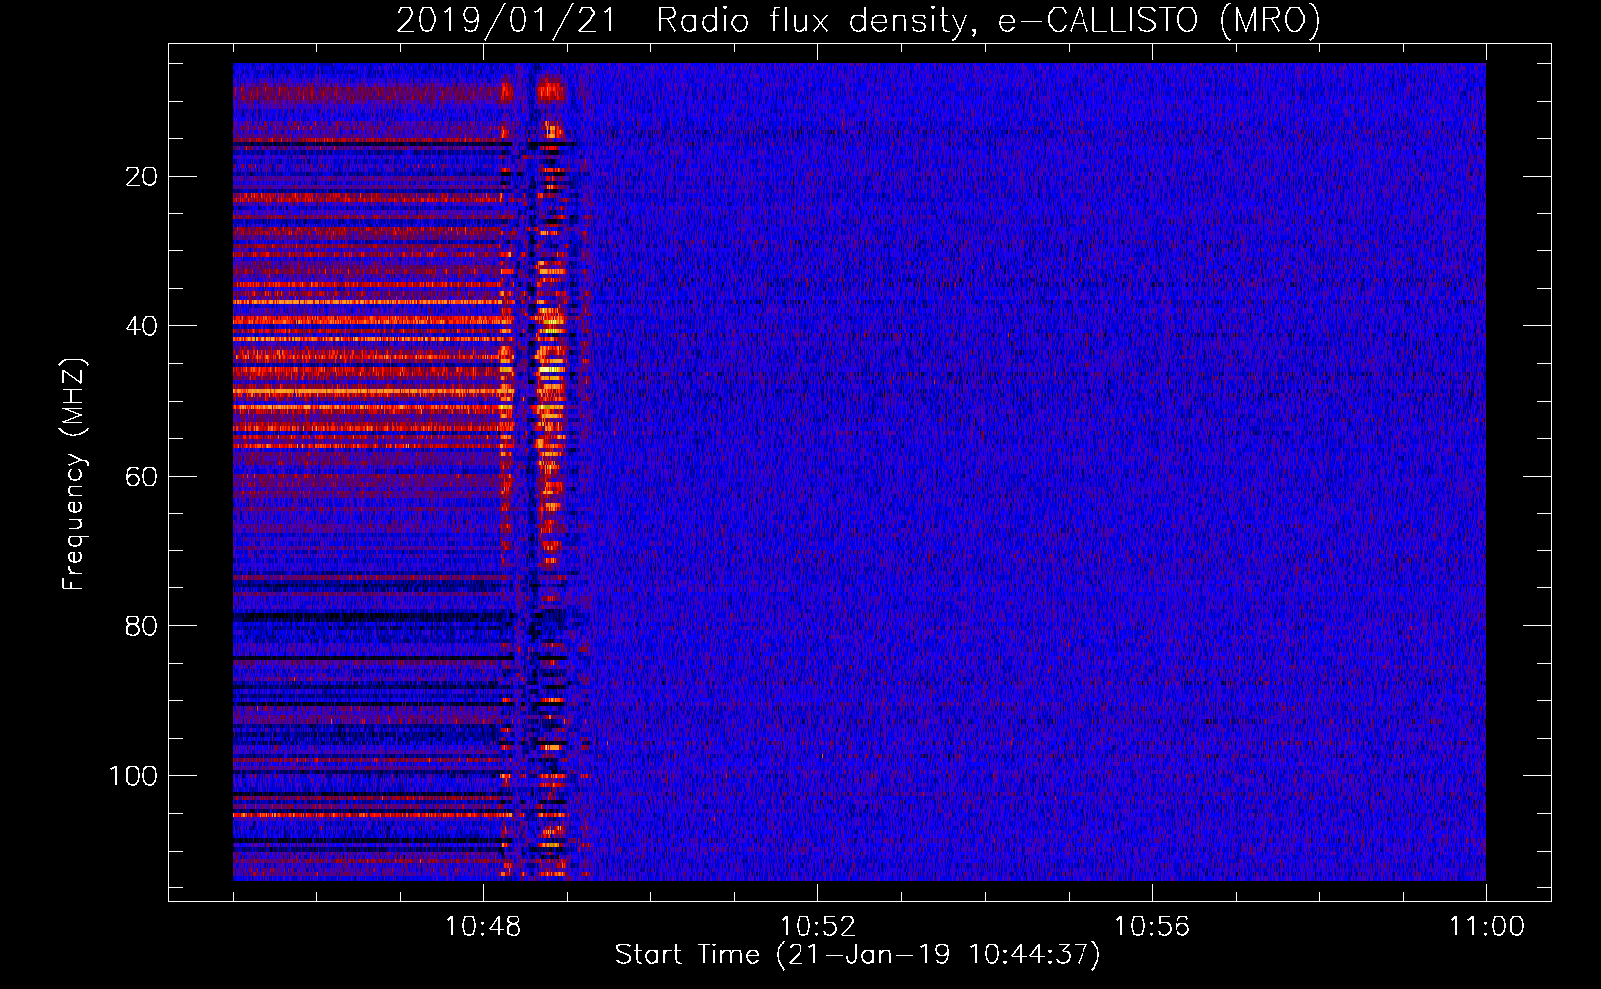Click the 80 MHz frequency tick label
1601x989 pixels.
142,626
